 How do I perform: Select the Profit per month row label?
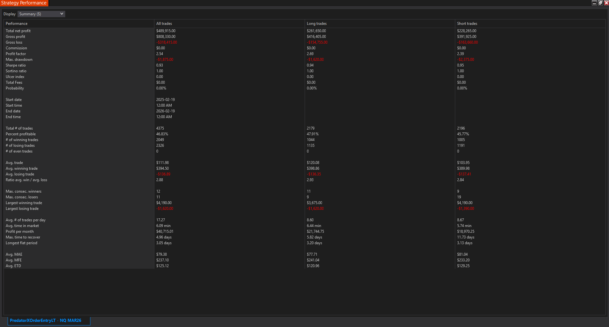click(19, 231)
